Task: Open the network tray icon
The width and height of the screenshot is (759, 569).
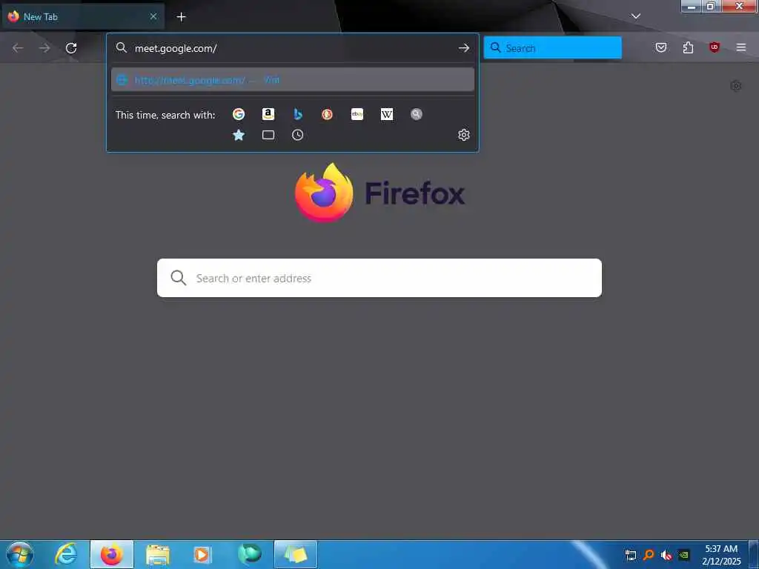Action: click(631, 555)
